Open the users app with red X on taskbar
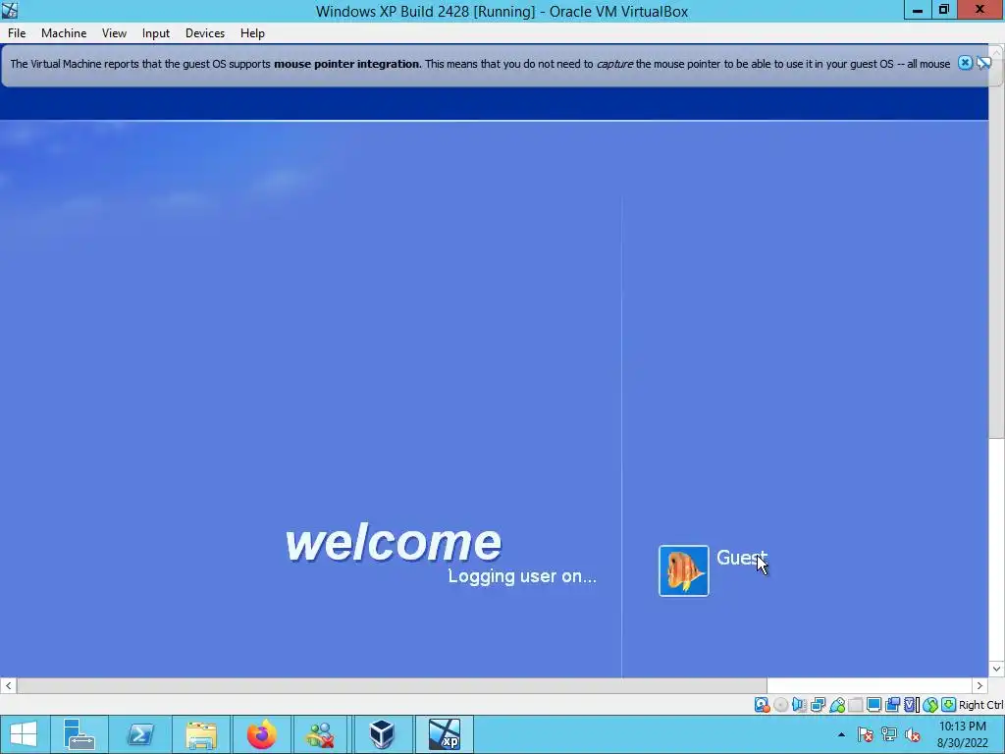1005x754 pixels. 321,734
